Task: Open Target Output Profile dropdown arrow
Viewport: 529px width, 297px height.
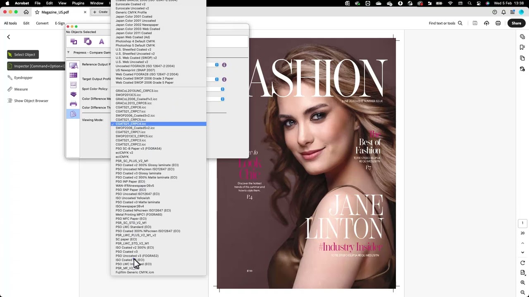Action: (217, 79)
